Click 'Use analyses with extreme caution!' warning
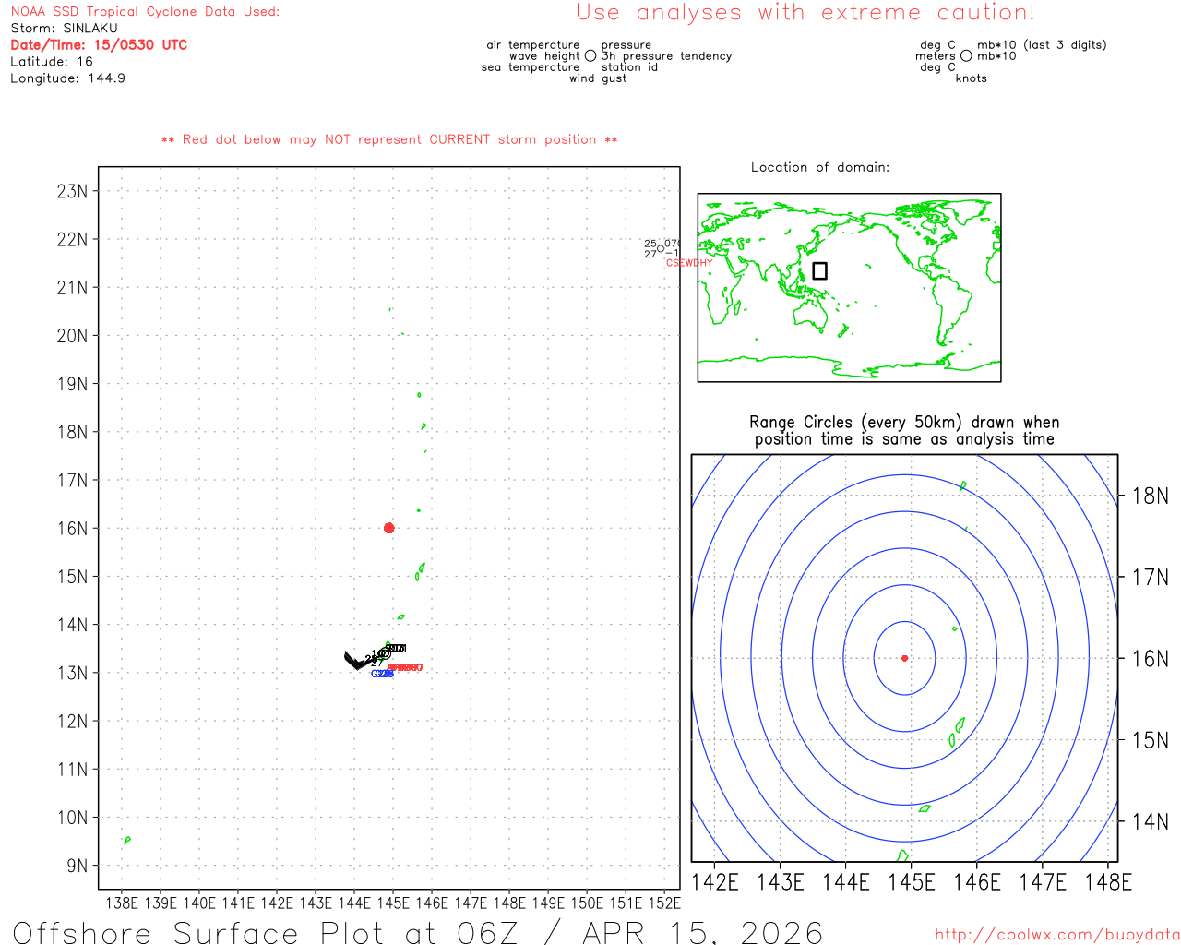This screenshot has height=945, width=1181. click(805, 13)
